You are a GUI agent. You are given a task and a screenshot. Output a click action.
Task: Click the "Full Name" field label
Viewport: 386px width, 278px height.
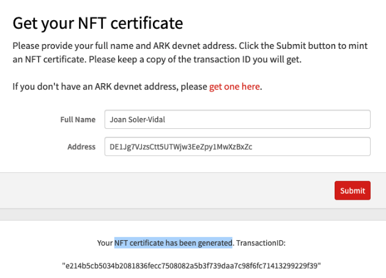[x=78, y=120]
